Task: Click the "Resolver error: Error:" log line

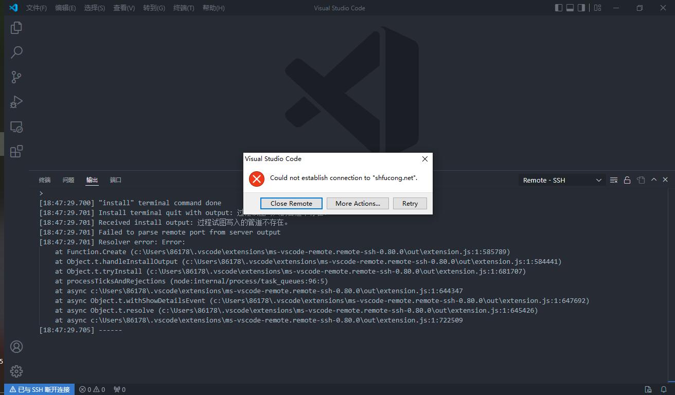Action: click(112, 242)
